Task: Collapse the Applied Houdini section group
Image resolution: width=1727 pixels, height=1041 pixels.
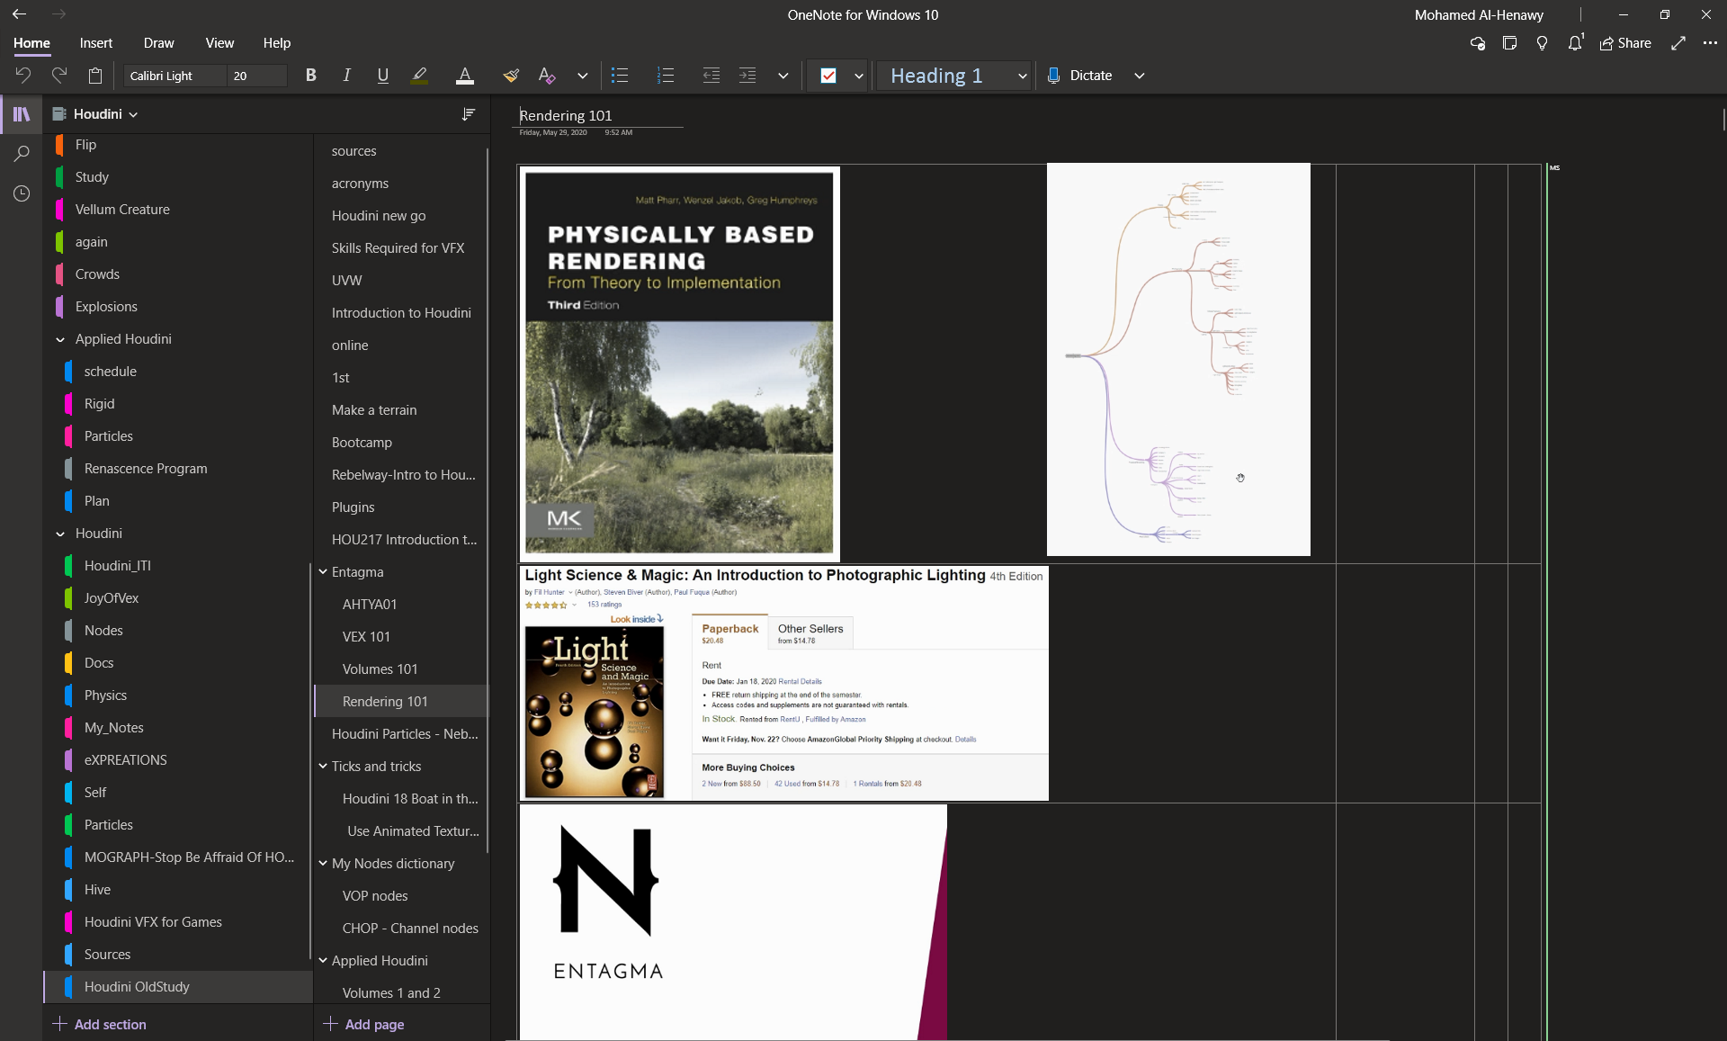Action: (60, 339)
